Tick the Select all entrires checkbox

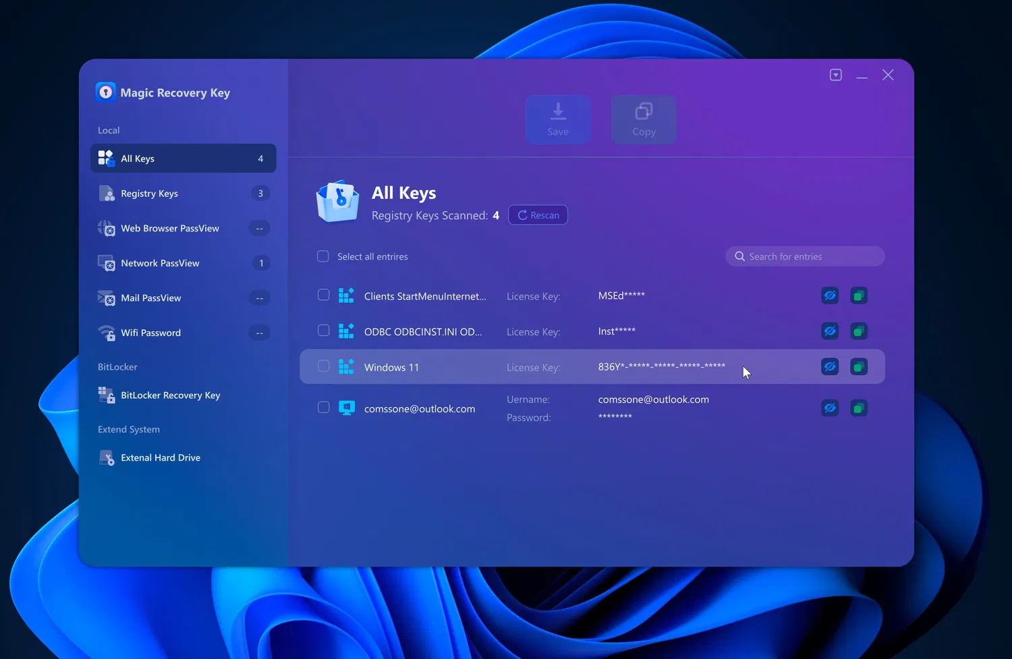pos(323,256)
